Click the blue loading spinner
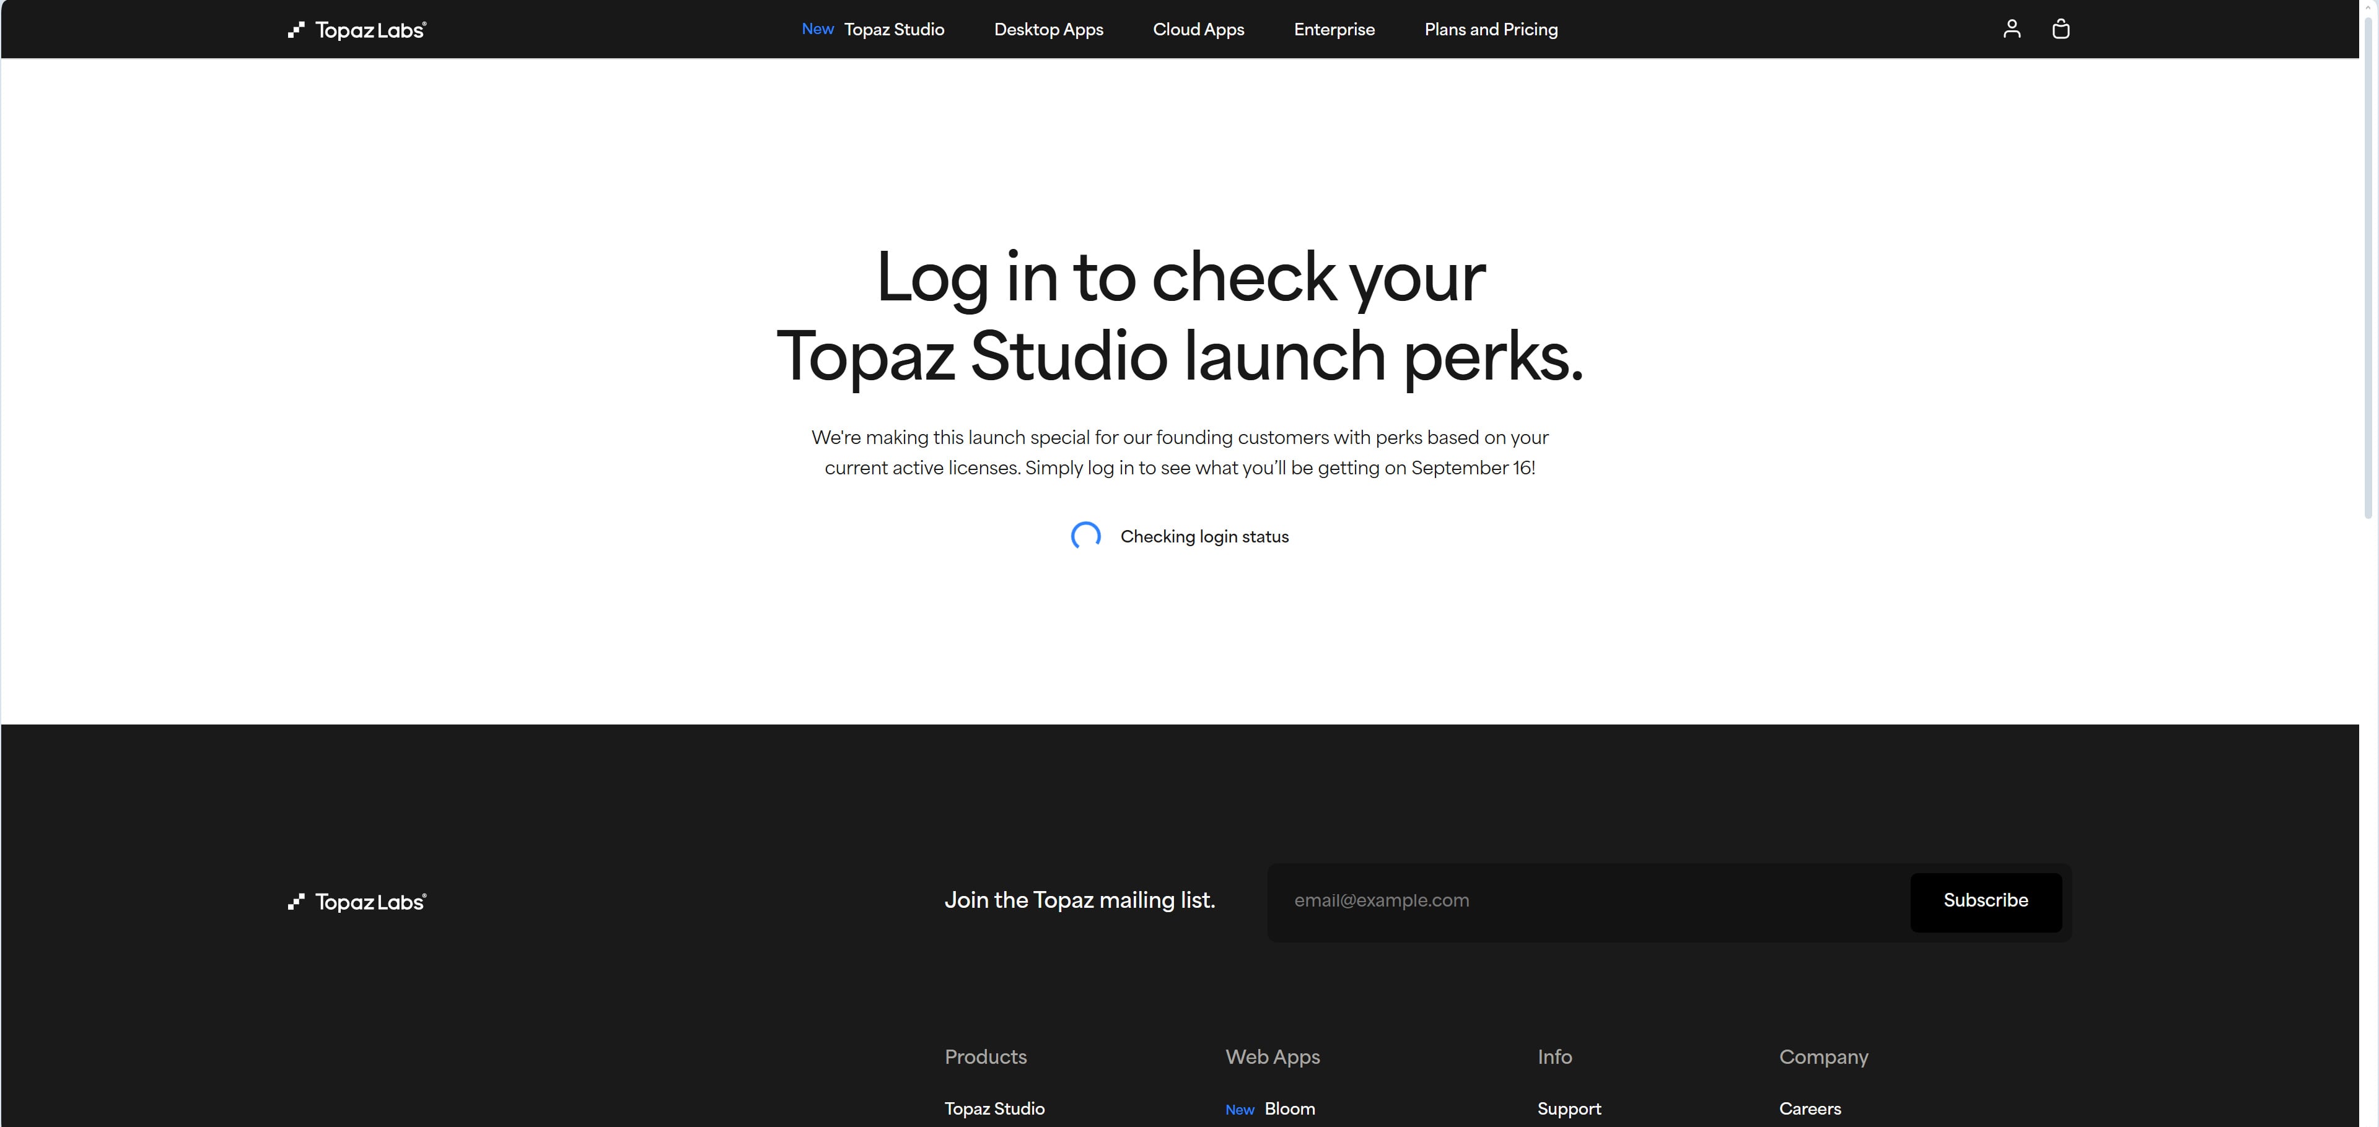The height and width of the screenshot is (1127, 2379). pyautogui.click(x=1085, y=536)
